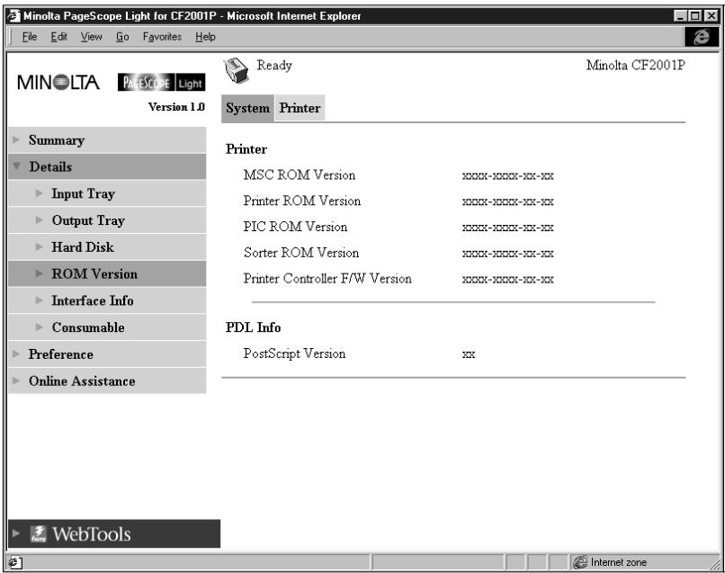Click the MSC ROM Version label

(x=300, y=175)
